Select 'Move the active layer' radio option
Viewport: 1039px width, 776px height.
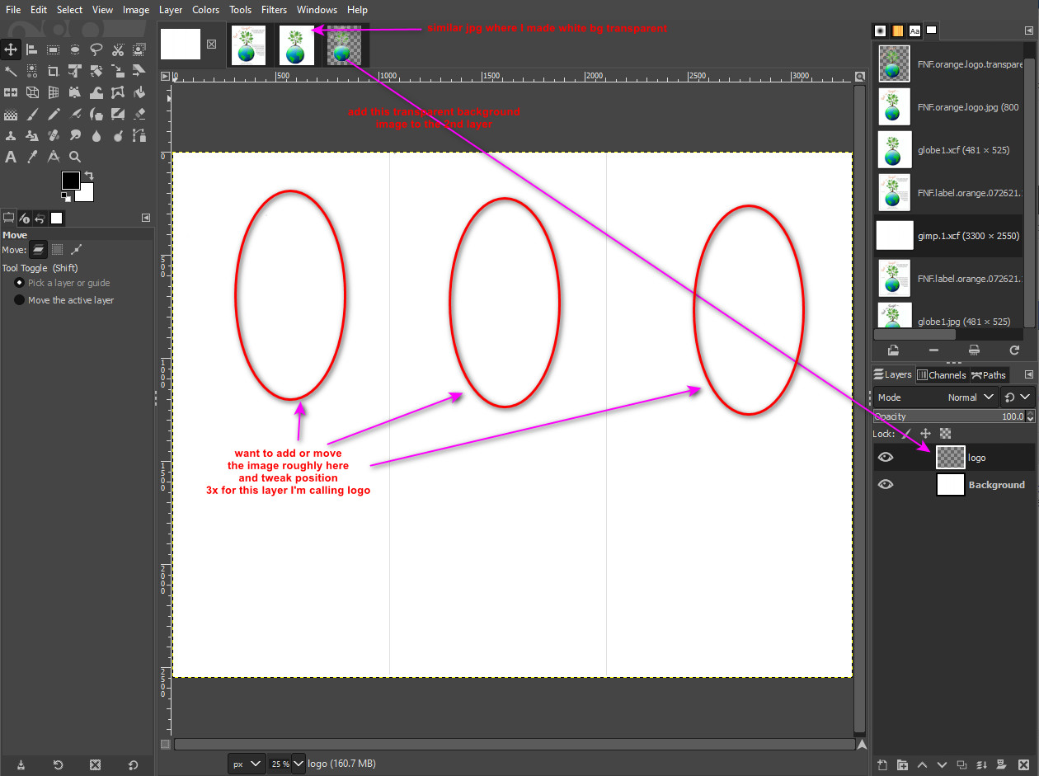tap(20, 300)
